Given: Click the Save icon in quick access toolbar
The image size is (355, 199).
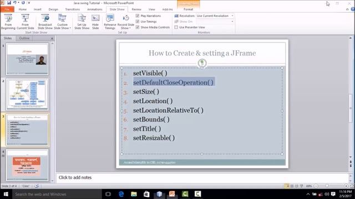Looking at the screenshot, I should tap(9, 3).
